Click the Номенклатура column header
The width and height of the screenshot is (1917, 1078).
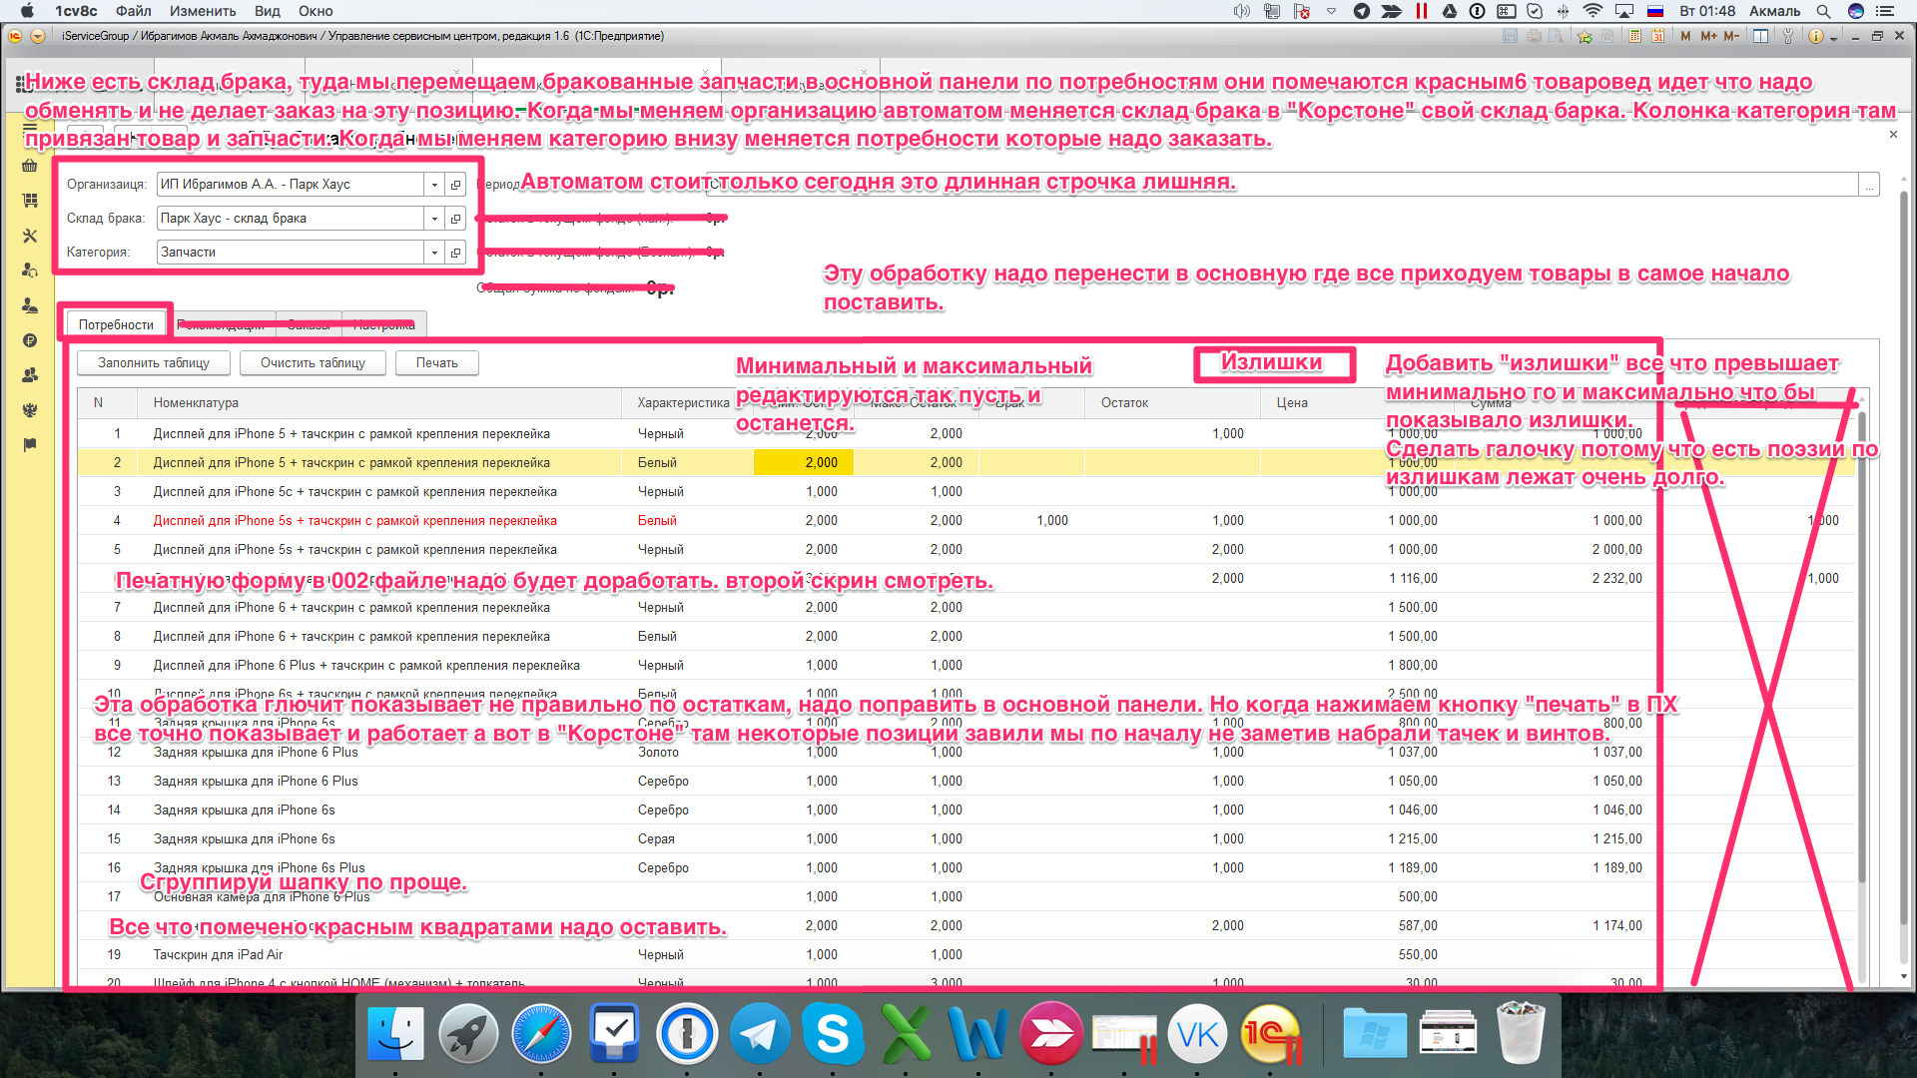196,403
